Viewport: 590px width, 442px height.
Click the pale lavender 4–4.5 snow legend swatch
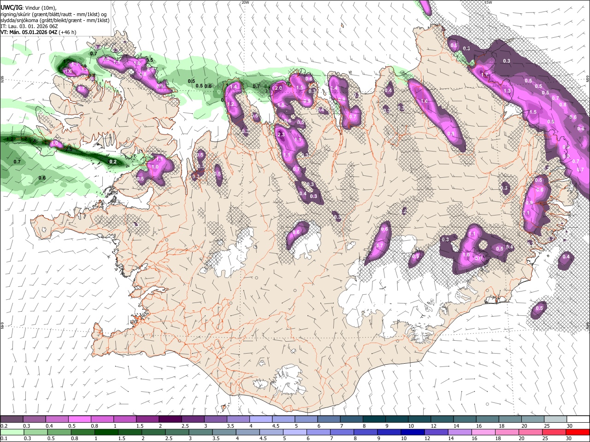pos(261,419)
